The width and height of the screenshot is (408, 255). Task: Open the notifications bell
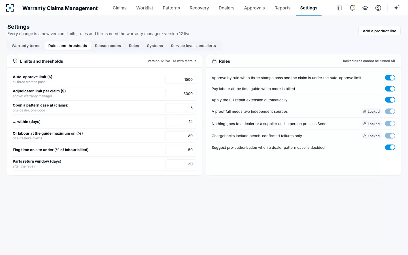352,8
